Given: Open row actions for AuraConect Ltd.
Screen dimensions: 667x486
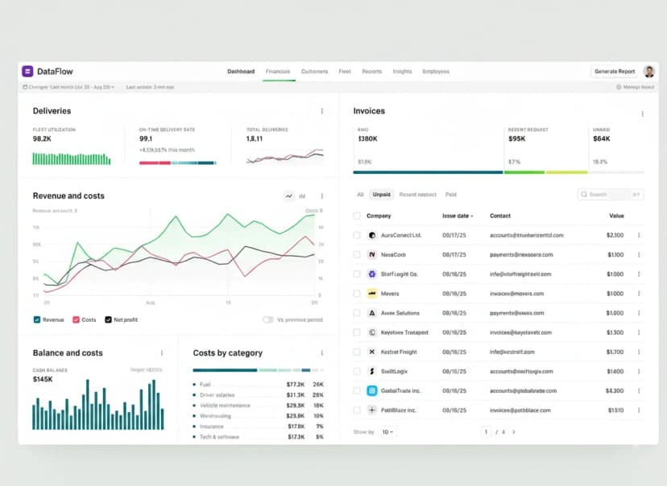Looking at the screenshot, I should (x=639, y=235).
